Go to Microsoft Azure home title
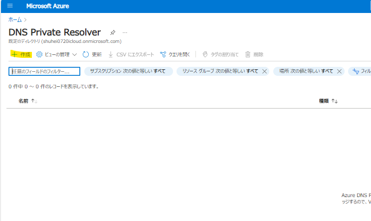Screen dimensions: 371x221 pos(47,6)
